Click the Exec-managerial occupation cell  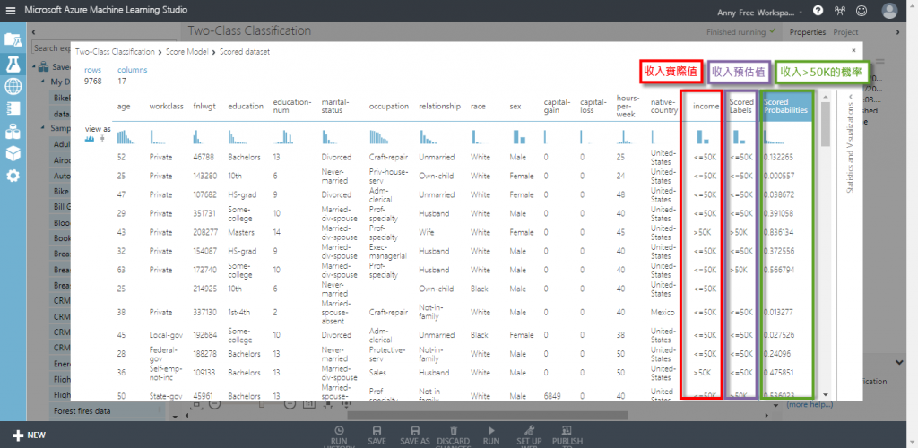[389, 251]
